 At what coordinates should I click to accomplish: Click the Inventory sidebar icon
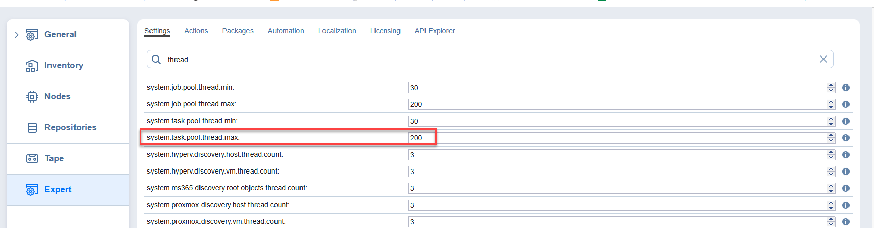32,66
